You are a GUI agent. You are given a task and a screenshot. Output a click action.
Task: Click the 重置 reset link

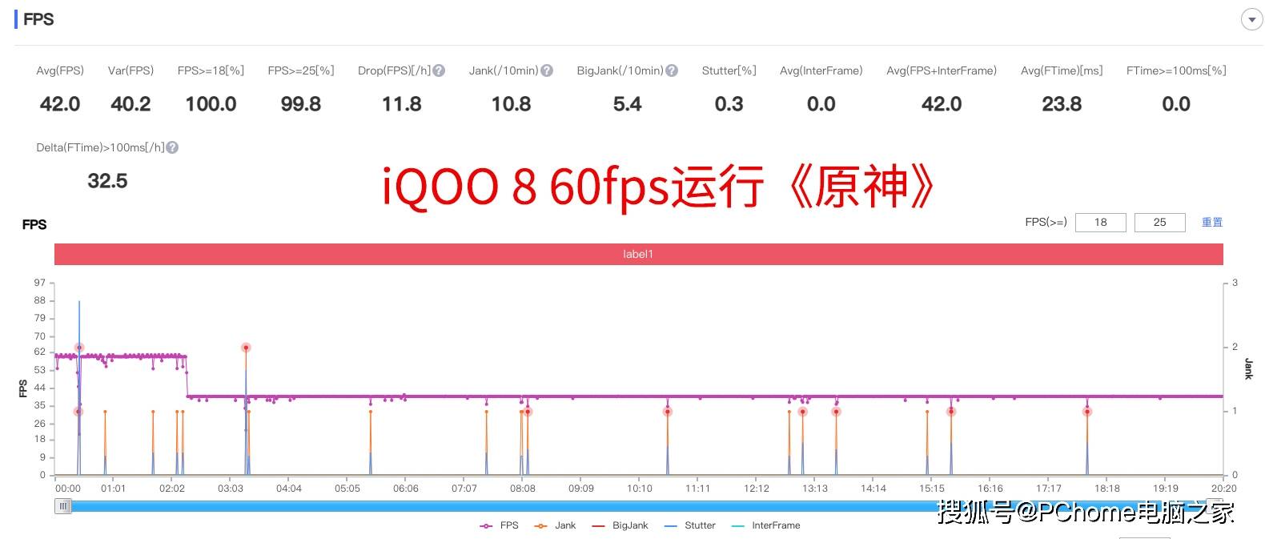tap(1211, 222)
